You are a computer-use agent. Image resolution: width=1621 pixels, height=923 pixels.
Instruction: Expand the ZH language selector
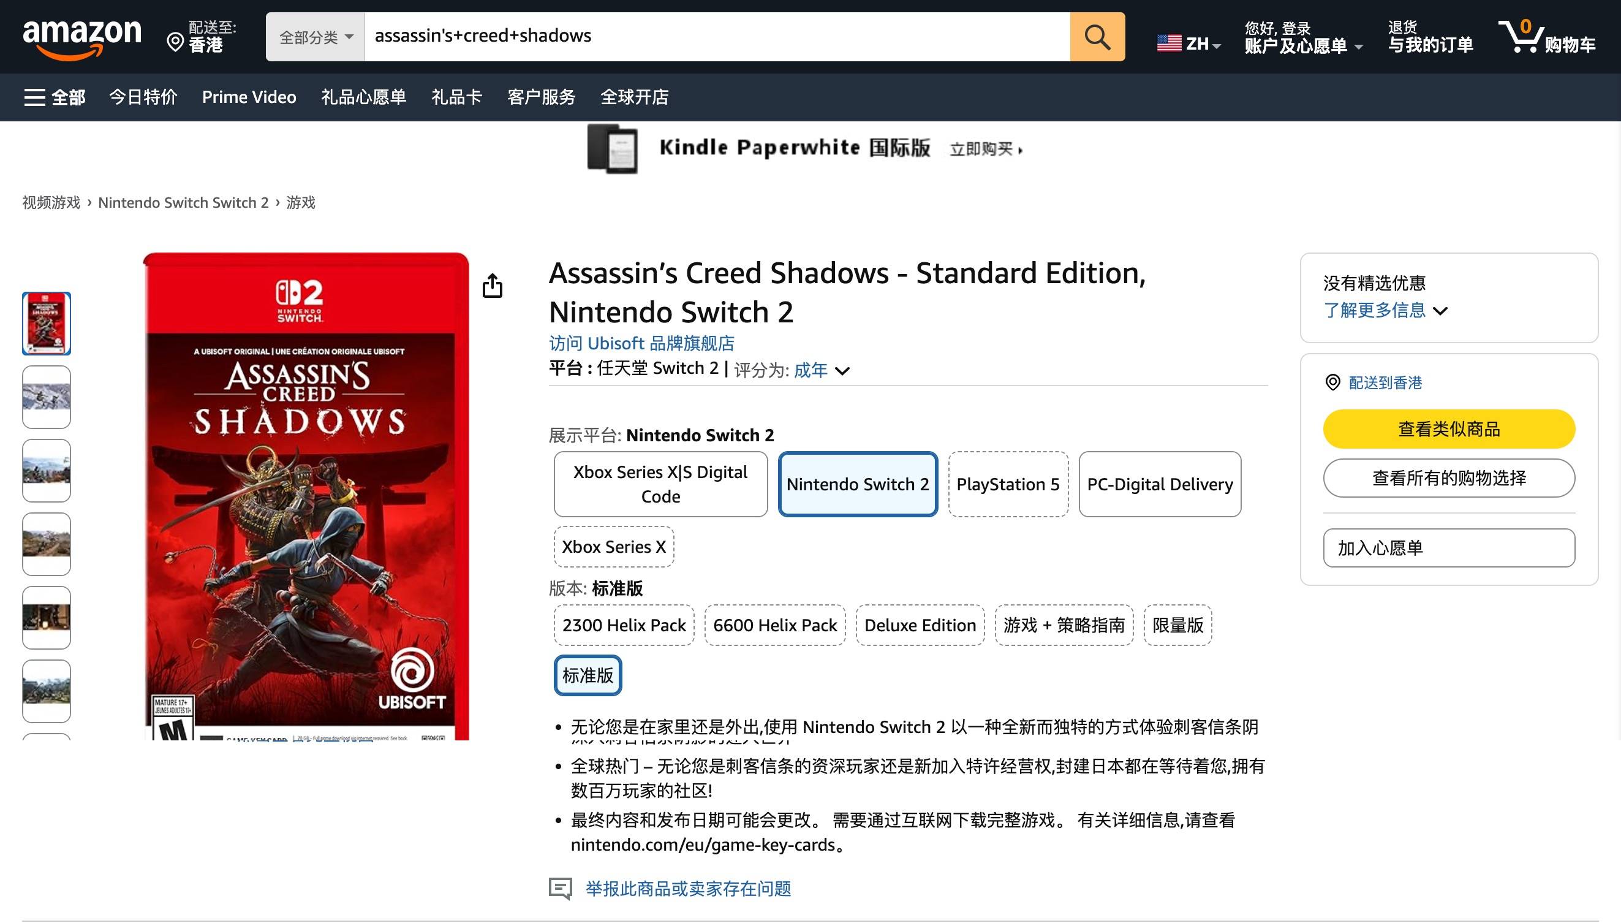pos(1188,43)
